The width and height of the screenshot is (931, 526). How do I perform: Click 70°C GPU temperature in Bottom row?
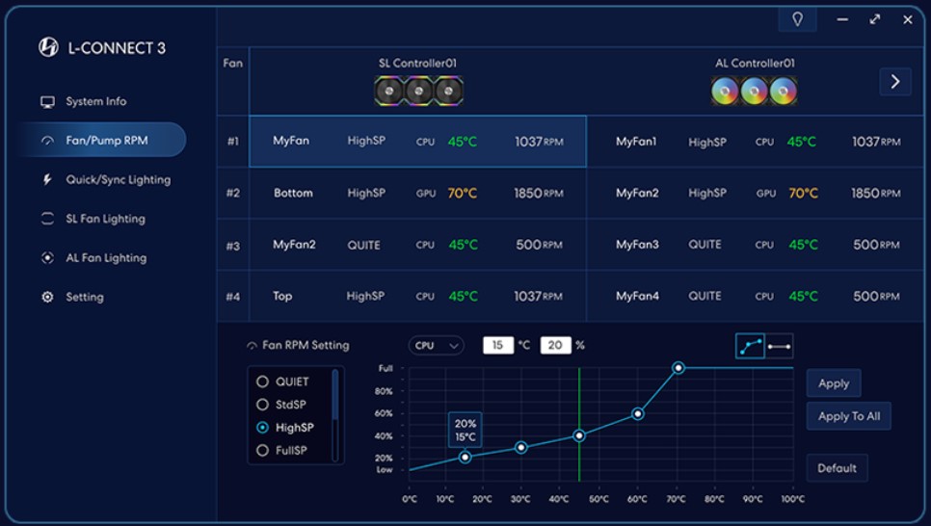463,193
